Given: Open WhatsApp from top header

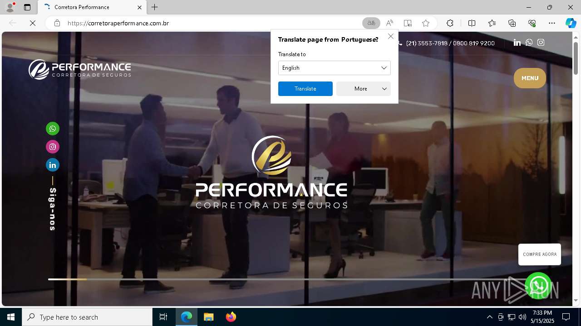Looking at the screenshot, I should (529, 43).
